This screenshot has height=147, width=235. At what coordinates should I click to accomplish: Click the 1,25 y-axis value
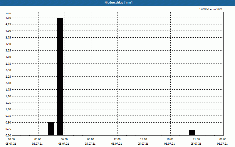coord(8,103)
